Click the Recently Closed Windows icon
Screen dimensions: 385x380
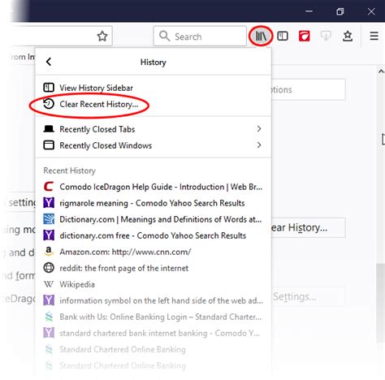click(x=49, y=145)
